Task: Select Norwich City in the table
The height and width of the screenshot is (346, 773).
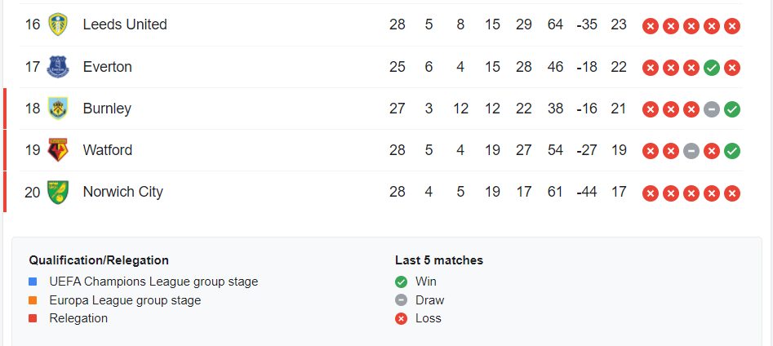Action: tap(122, 192)
